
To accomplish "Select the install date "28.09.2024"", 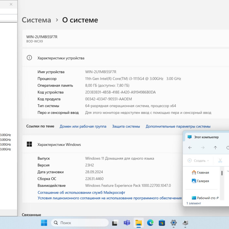I will coord(94,172).
